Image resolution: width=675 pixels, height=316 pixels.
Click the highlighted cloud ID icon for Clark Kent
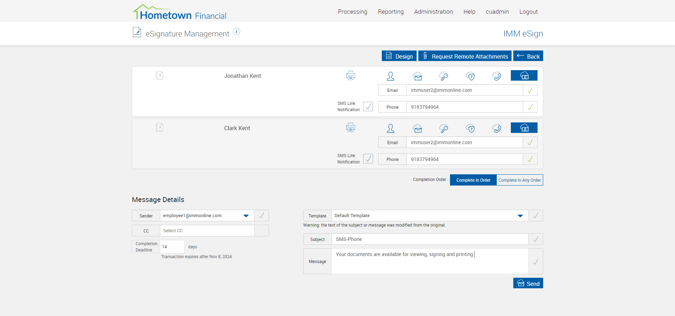click(x=524, y=128)
